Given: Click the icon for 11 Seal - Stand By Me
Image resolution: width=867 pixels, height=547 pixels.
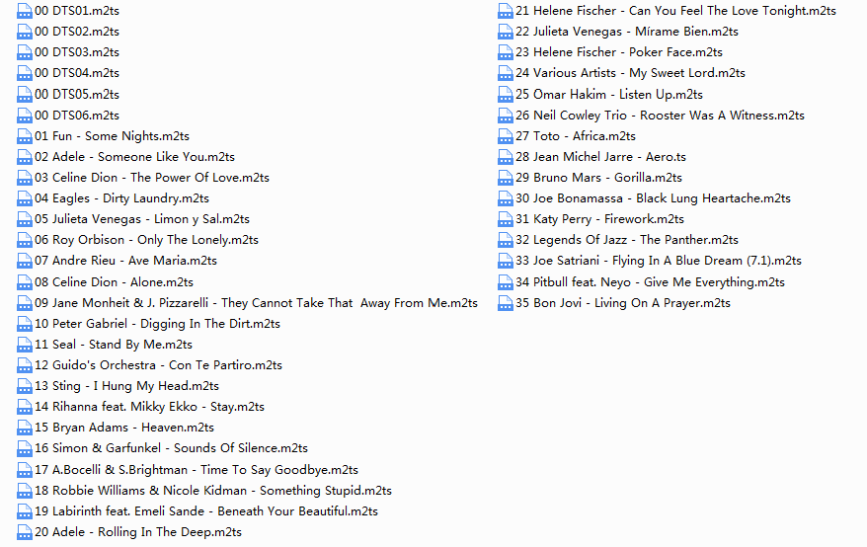Looking at the screenshot, I should [25, 345].
